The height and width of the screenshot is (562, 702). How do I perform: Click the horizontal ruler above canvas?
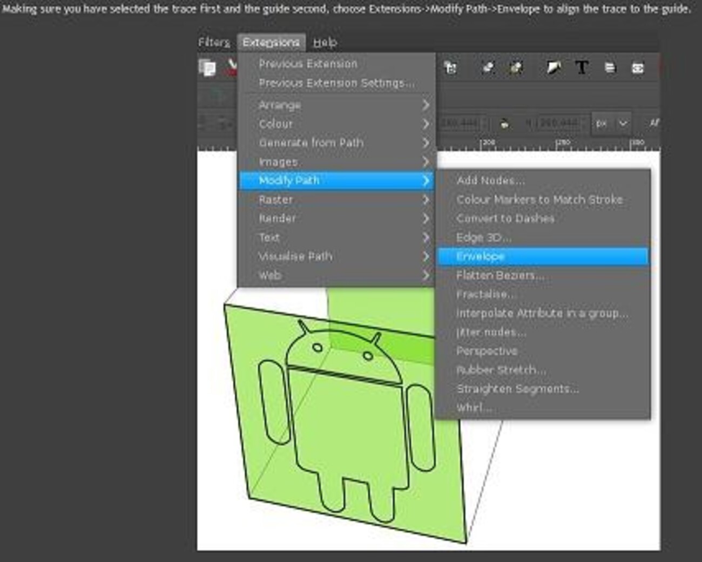548,145
